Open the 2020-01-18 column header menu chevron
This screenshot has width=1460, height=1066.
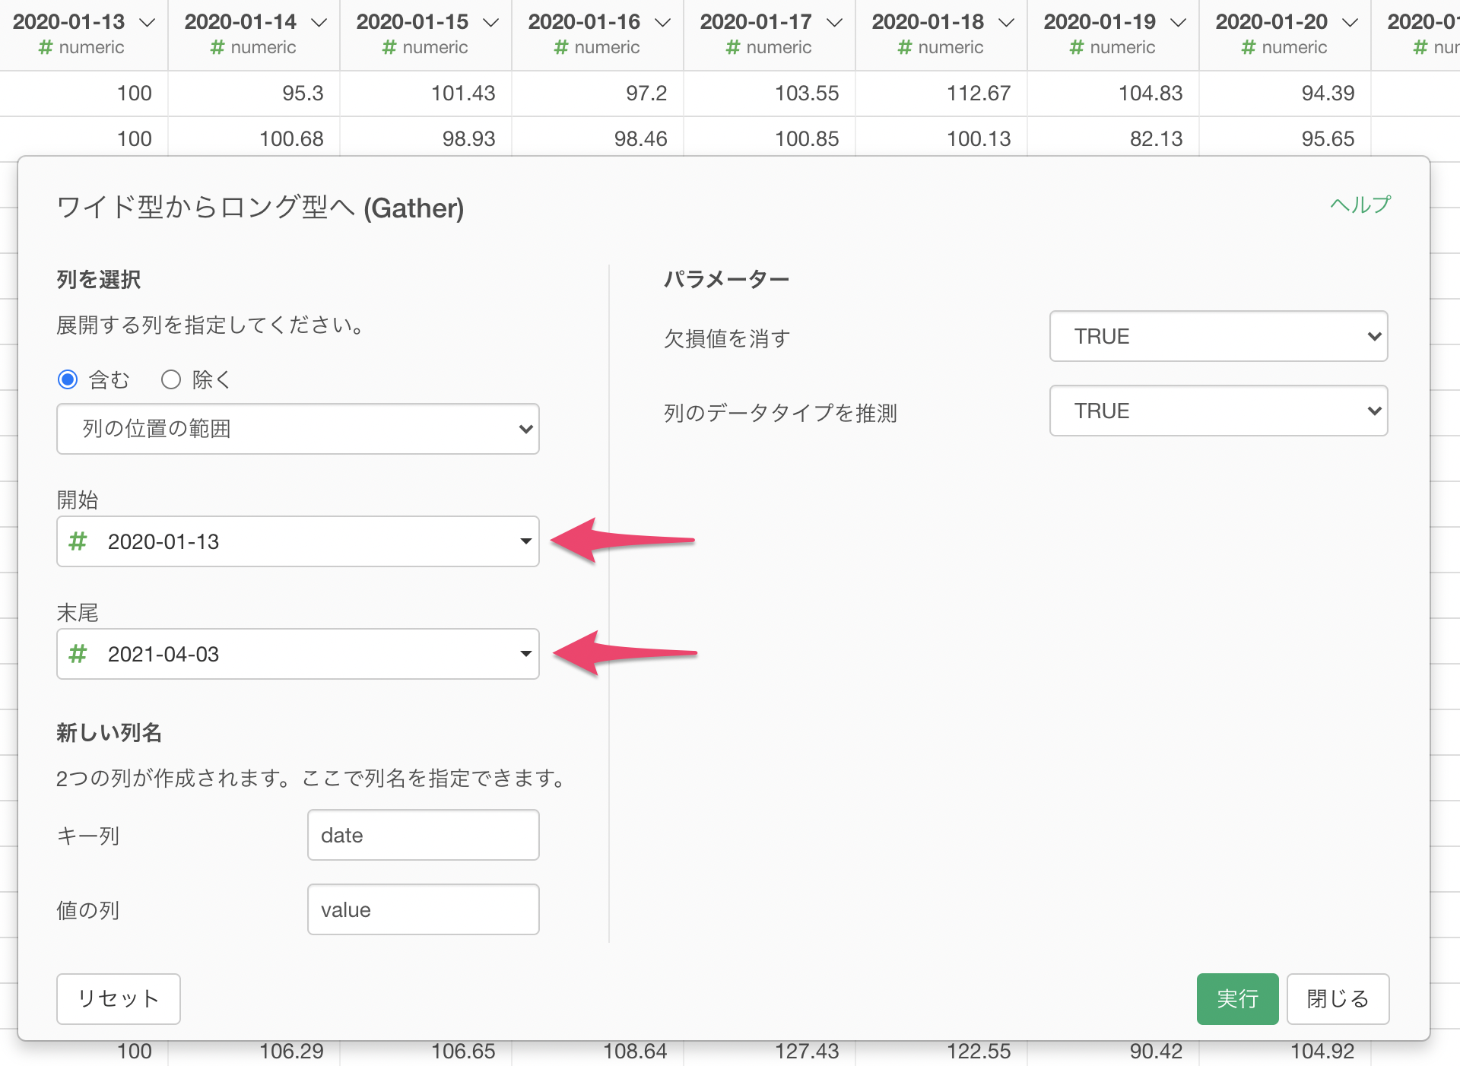1007,23
